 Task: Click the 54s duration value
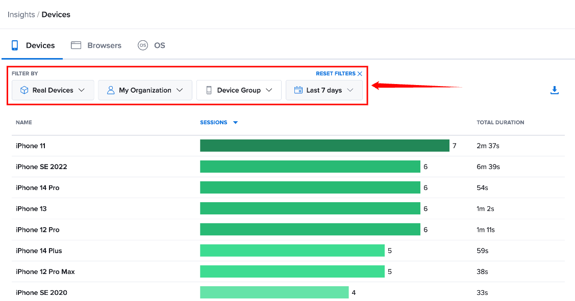pos(482,187)
